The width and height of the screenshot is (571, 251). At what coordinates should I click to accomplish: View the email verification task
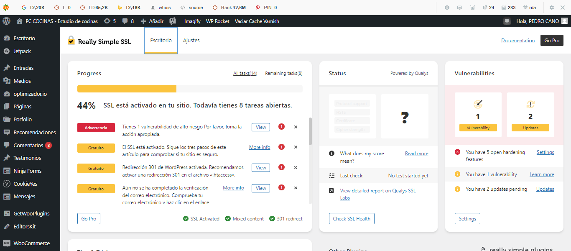[261, 188]
